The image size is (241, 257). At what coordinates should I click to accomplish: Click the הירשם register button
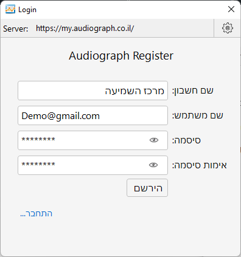click(x=147, y=188)
